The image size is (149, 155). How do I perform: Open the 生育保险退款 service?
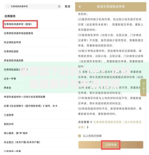point(11,51)
